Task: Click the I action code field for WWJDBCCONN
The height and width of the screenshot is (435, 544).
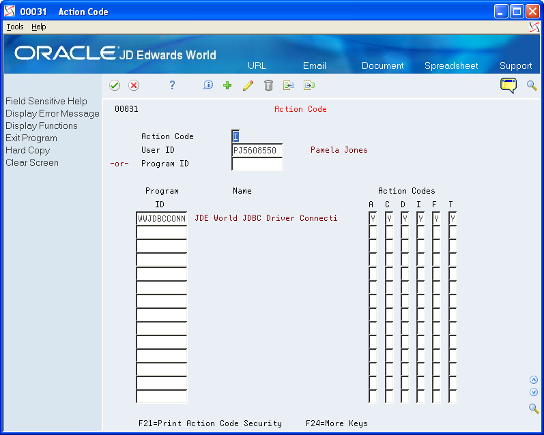Action: (420, 218)
